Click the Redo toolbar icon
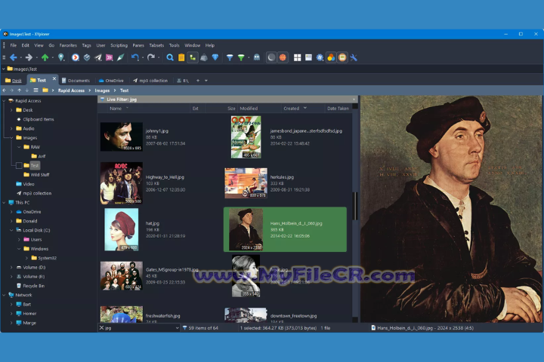Viewport: 544px width, 362px height. click(x=151, y=57)
